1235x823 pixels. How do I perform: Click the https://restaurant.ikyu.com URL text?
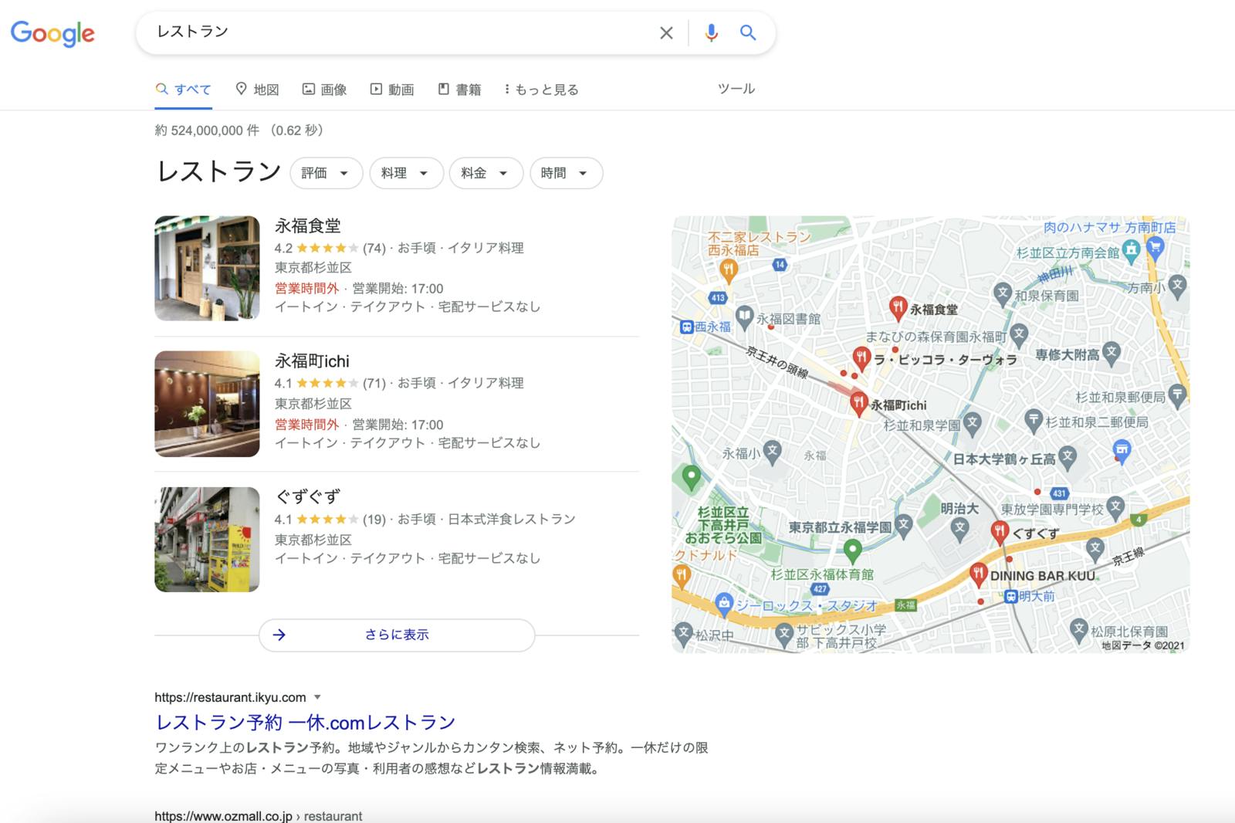(230, 697)
